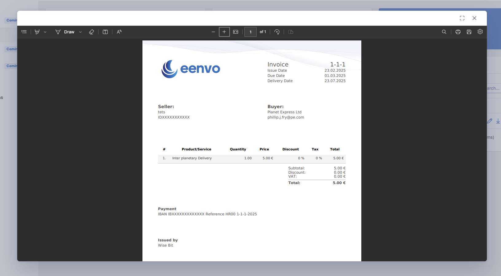Select the Eraser tool
The height and width of the screenshot is (276, 501).
(91, 32)
